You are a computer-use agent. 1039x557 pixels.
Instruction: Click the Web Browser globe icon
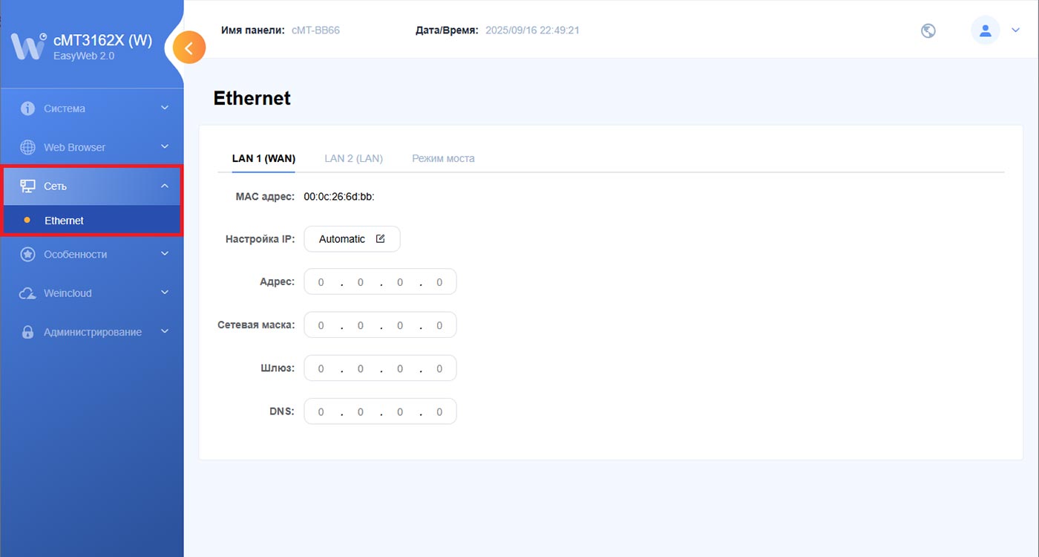pyautogui.click(x=28, y=147)
